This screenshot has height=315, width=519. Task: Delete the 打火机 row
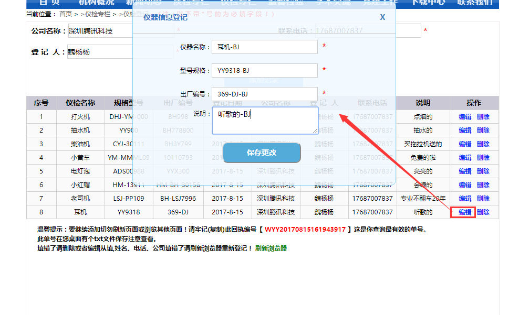(x=483, y=116)
